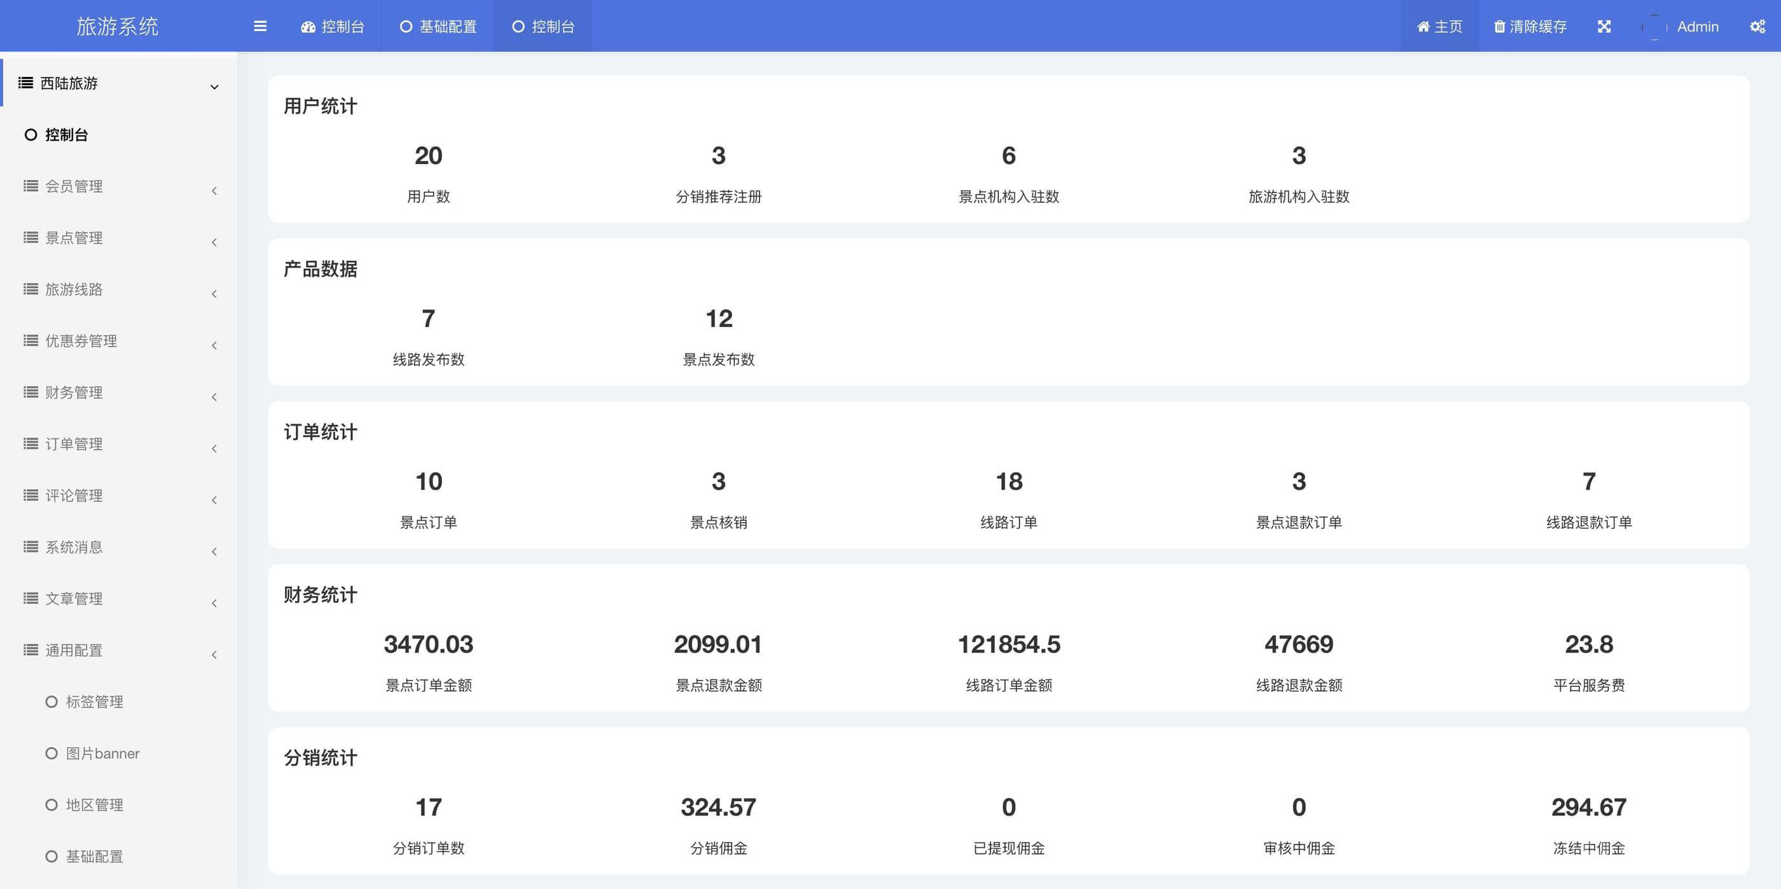Collapse the 西陆旅游 menu chevron
The image size is (1781, 889).
(214, 86)
